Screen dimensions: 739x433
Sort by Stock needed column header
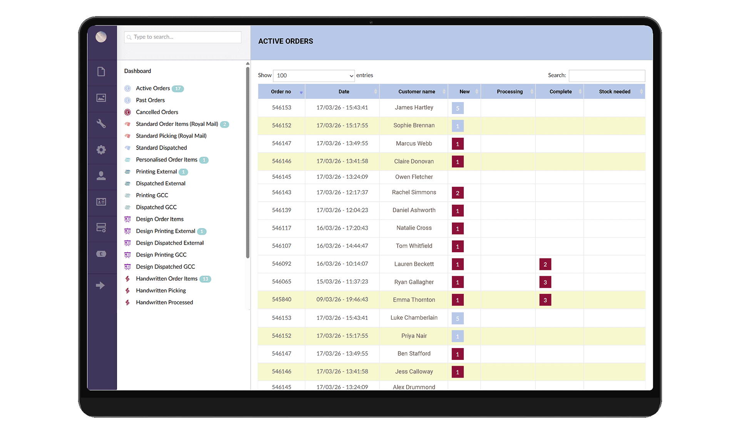(614, 92)
